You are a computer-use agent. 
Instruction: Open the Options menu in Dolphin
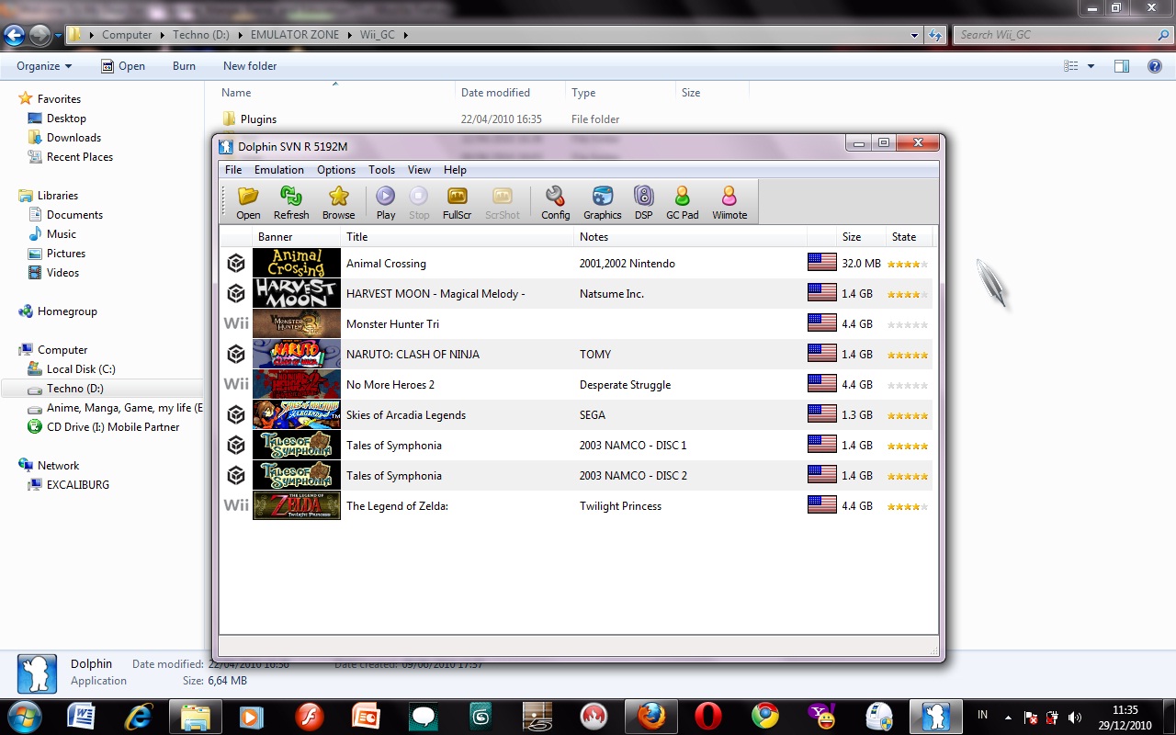(336, 170)
